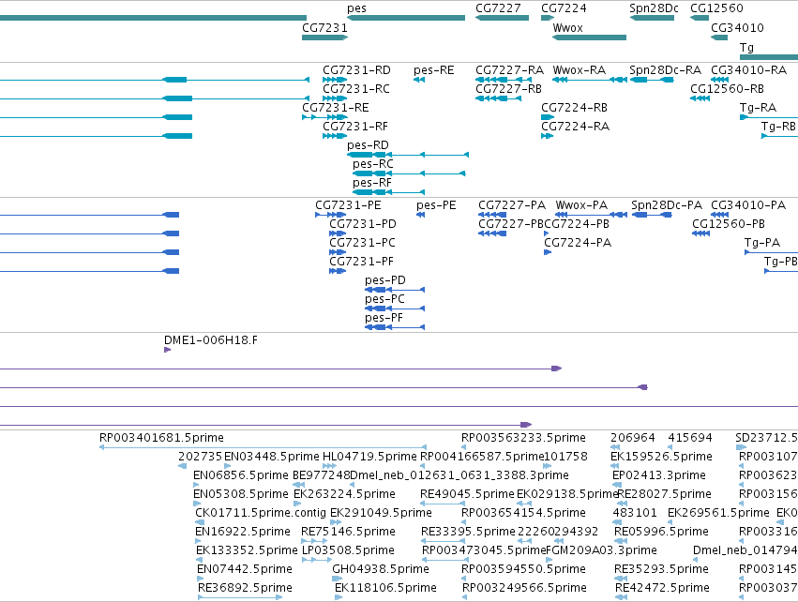Image resolution: width=798 pixels, height=602 pixels.
Task: Select transcript pes-RC
Action: click(373, 164)
